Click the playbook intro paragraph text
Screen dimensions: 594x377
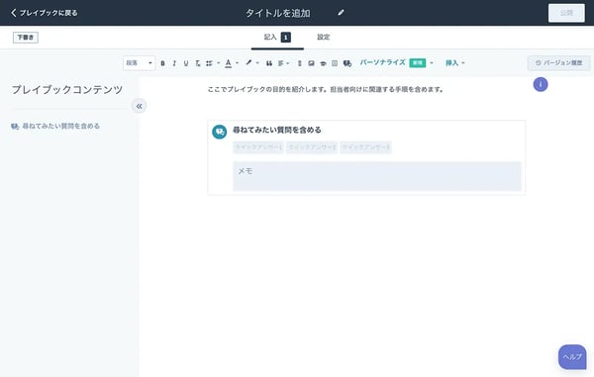[326, 90]
